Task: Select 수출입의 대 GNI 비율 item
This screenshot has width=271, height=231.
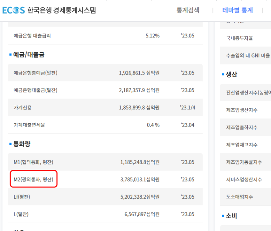Action: click(x=248, y=56)
